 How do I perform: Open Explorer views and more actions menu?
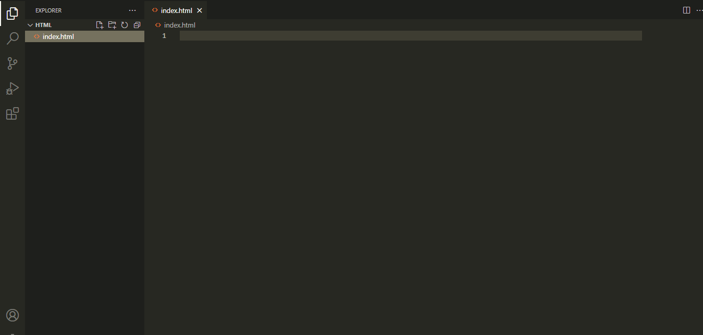coord(132,10)
